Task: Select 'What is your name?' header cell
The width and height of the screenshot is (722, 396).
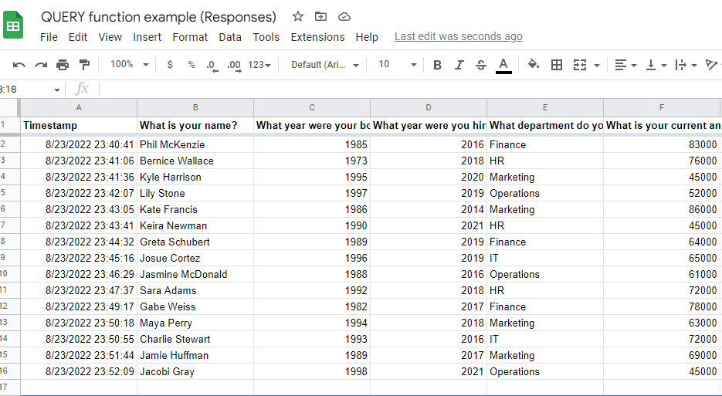Action: tap(195, 125)
